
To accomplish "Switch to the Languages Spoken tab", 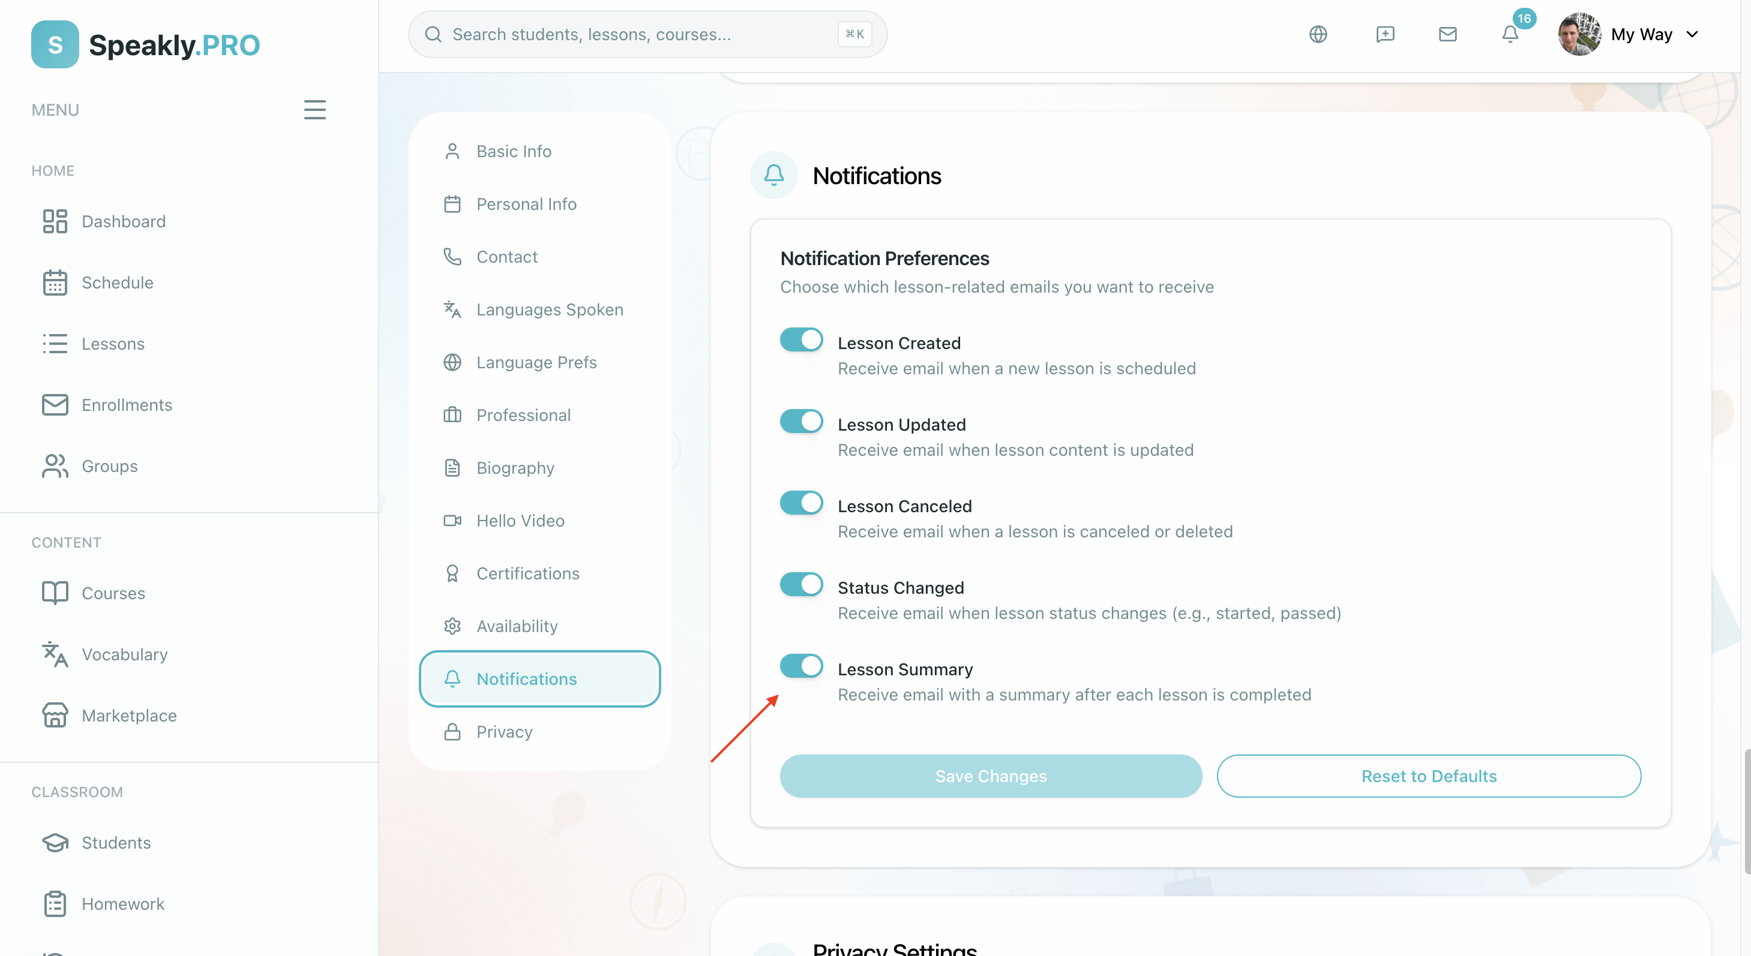I will click(x=539, y=310).
